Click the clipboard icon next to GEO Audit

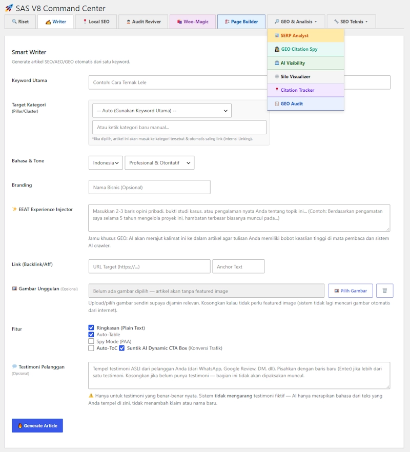pos(277,104)
